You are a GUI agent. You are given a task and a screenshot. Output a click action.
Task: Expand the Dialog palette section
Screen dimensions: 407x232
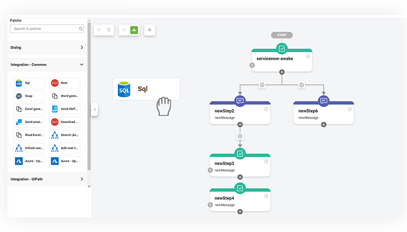pyautogui.click(x=47, y=48)
